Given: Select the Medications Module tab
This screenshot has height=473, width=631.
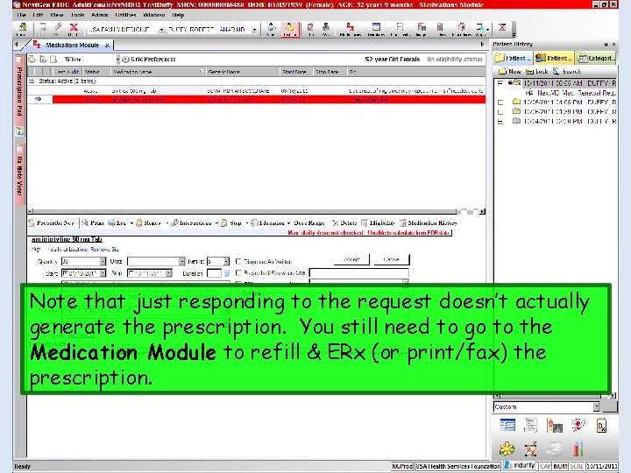Looking at the screenshot, I should click(x=72, y=45).
